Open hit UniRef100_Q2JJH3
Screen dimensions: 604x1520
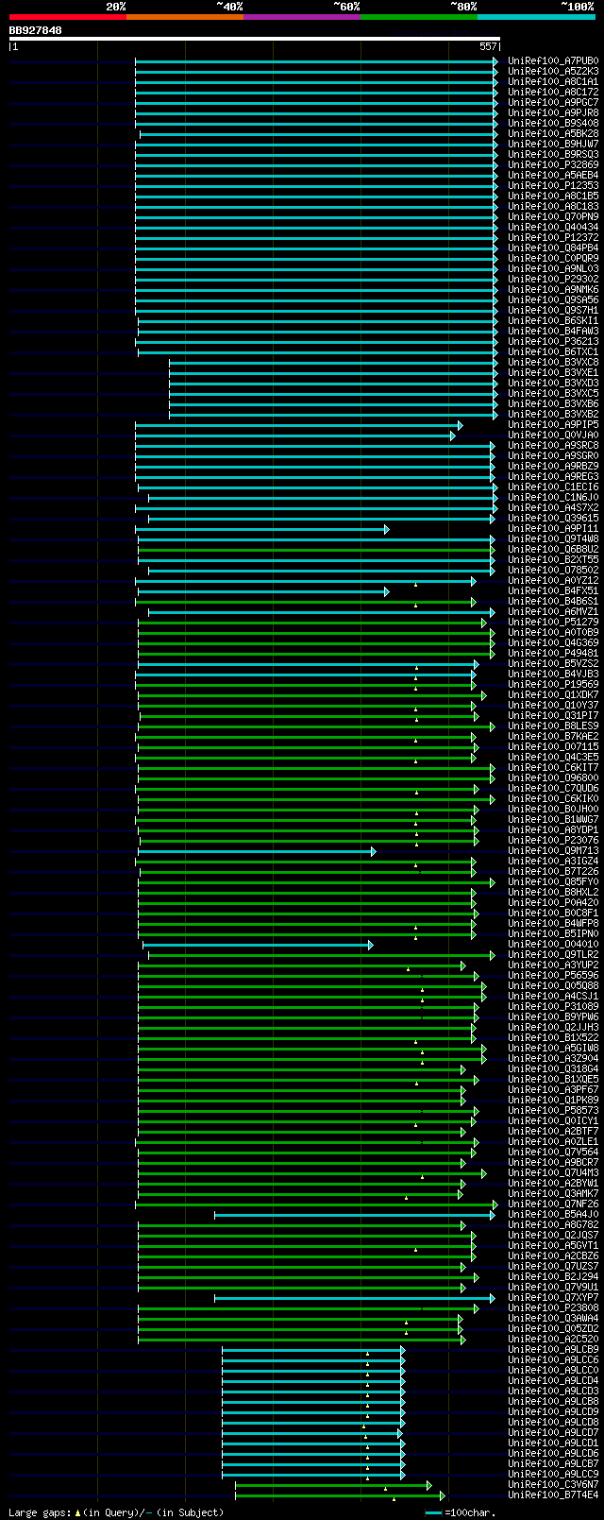click(x=553, y=1028)
